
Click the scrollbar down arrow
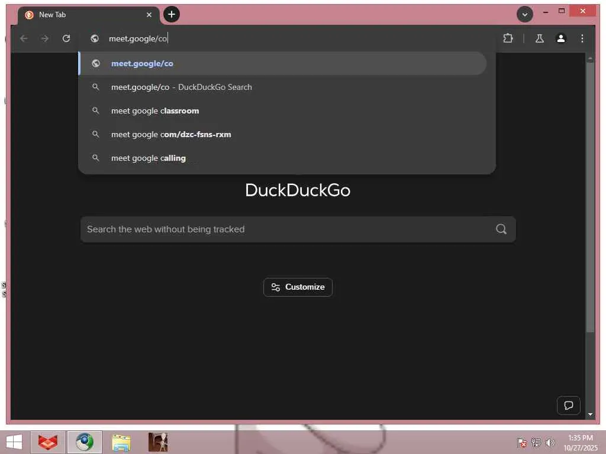coord(590,414)
